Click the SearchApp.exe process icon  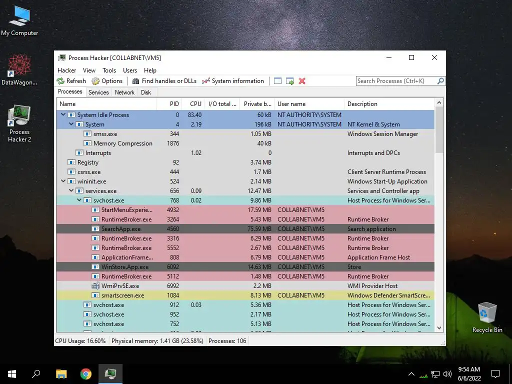click(95, 229)
